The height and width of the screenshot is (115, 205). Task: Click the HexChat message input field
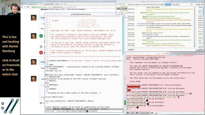pyautogui.click(x=165, y=50)
